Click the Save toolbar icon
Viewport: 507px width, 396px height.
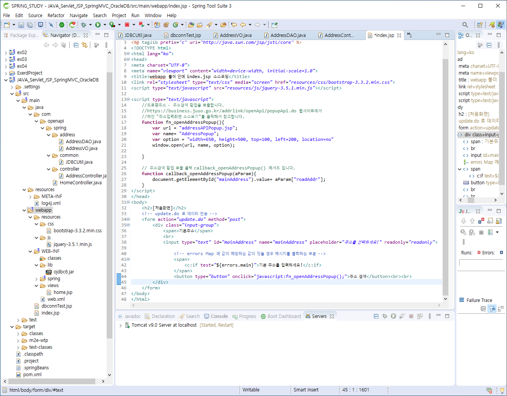click(x=21, y=25)
